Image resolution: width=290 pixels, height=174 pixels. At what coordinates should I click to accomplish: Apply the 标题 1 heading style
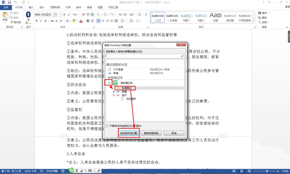[186, 18]
